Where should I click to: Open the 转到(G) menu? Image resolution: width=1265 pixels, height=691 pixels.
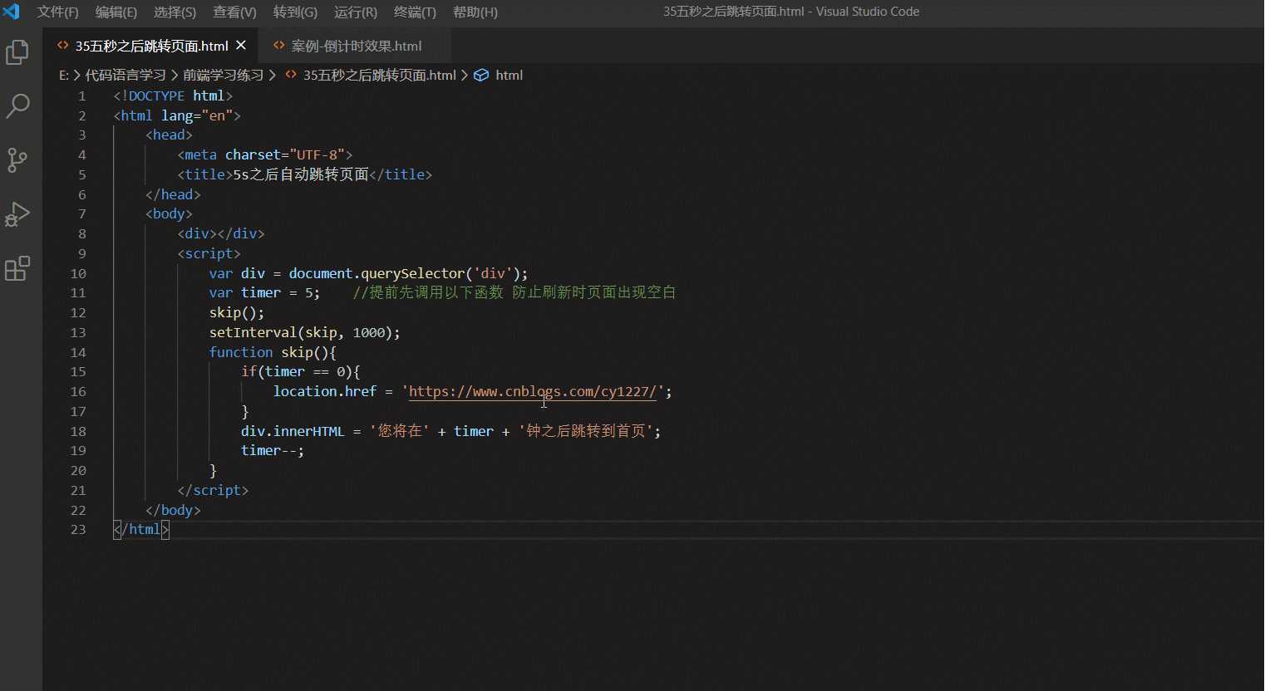click(x=295, y=12)
